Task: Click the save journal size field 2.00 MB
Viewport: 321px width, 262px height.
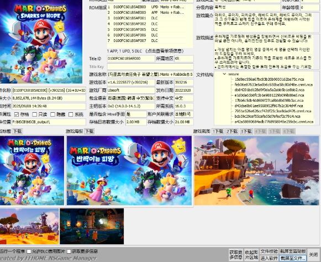Action: 136,122
